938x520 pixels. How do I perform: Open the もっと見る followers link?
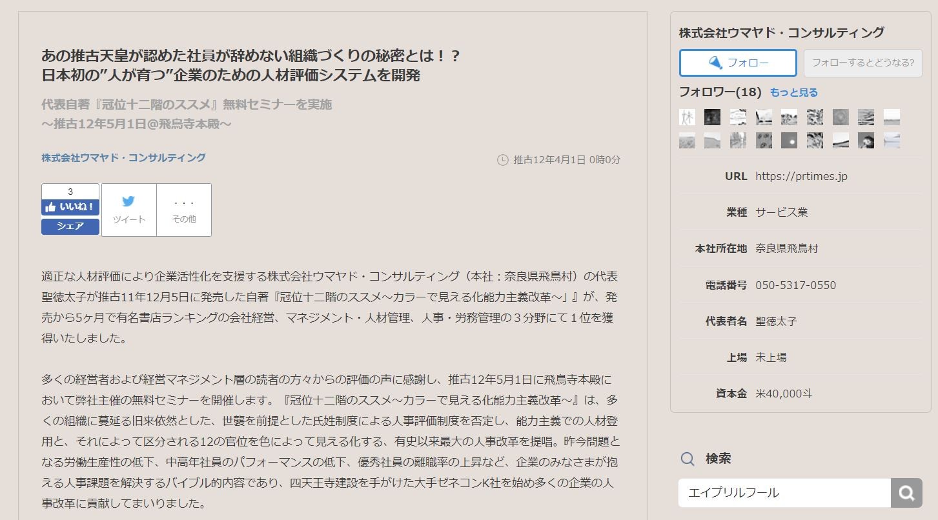(x=793, y=92)
